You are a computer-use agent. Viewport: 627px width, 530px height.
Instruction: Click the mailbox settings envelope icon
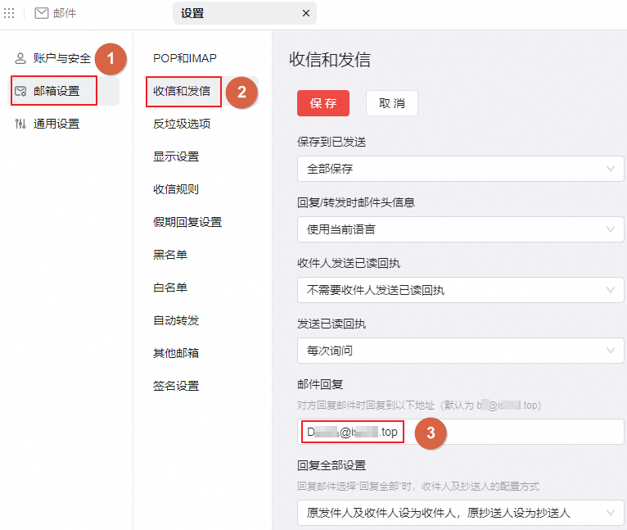click(20, 91)
